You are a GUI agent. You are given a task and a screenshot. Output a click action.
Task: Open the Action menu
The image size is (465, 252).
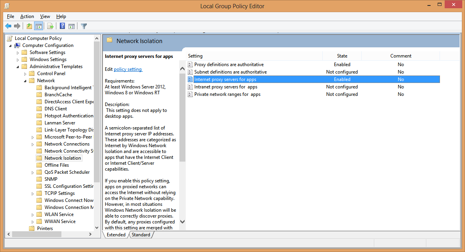pyautogui.click(x=27, y=16)
